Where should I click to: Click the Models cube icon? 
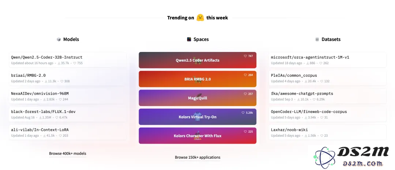[x=59, y=39]
